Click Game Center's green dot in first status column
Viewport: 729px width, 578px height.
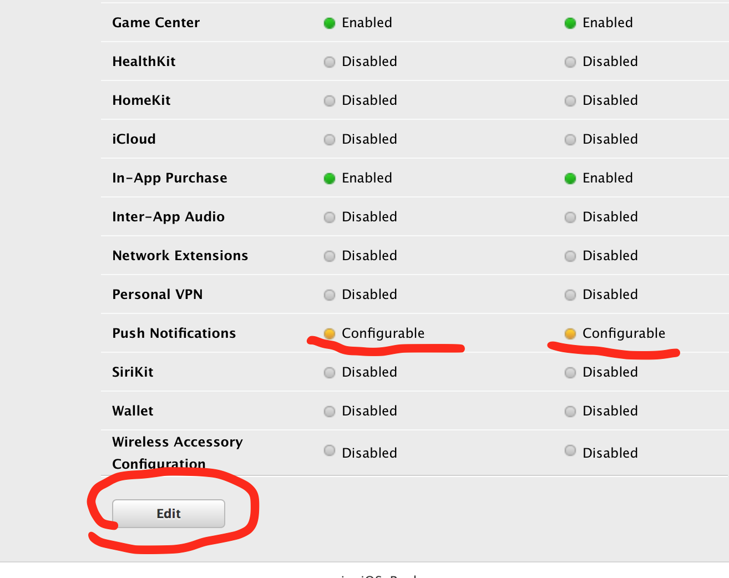(330, 23)
